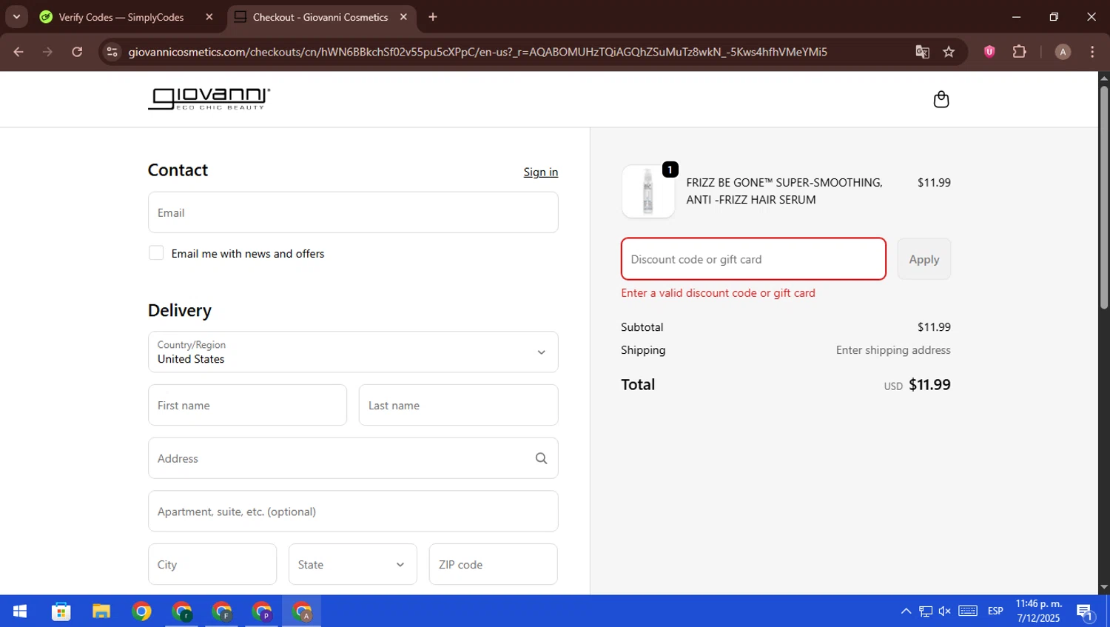
Task: Open the shopping bag cart icon
Action: tap(941, 99)
